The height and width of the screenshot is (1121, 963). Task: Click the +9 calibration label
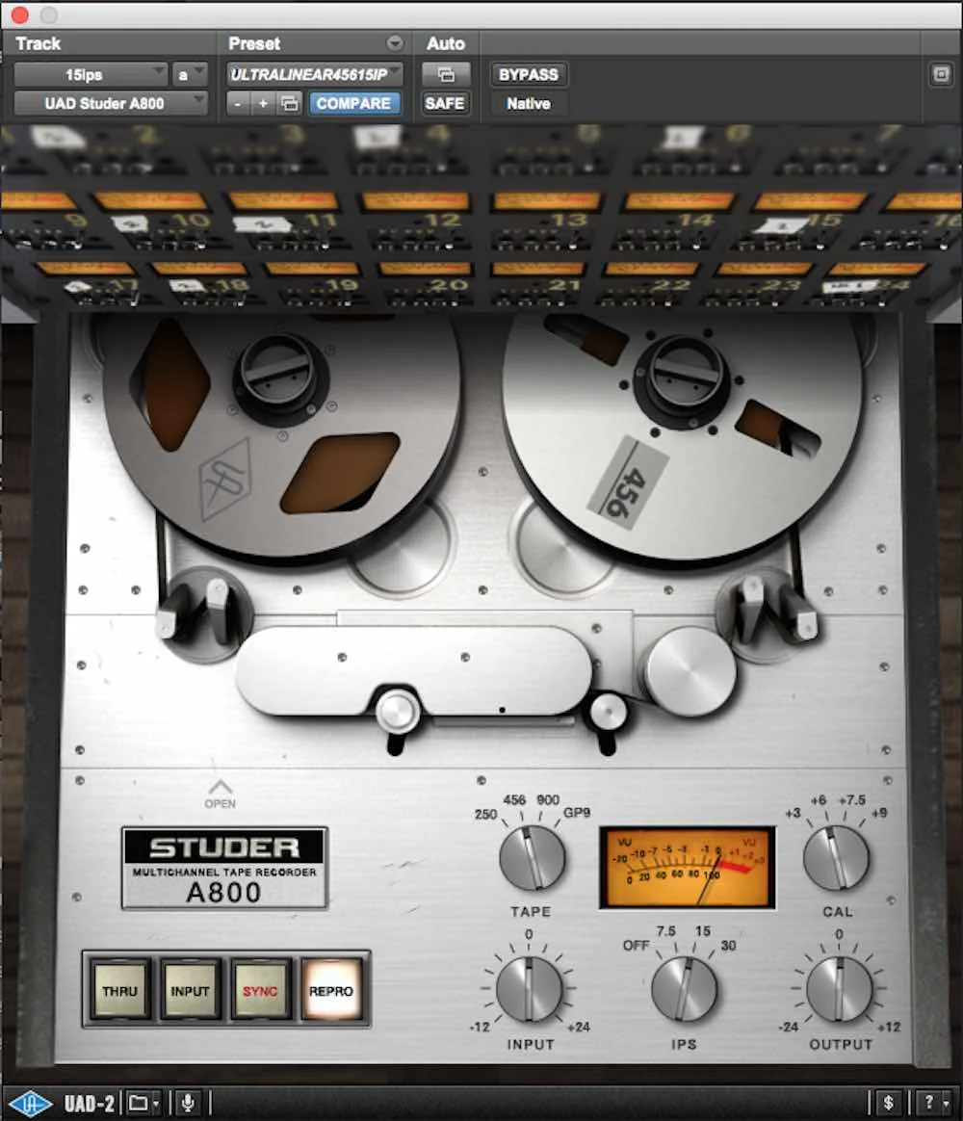879,813
